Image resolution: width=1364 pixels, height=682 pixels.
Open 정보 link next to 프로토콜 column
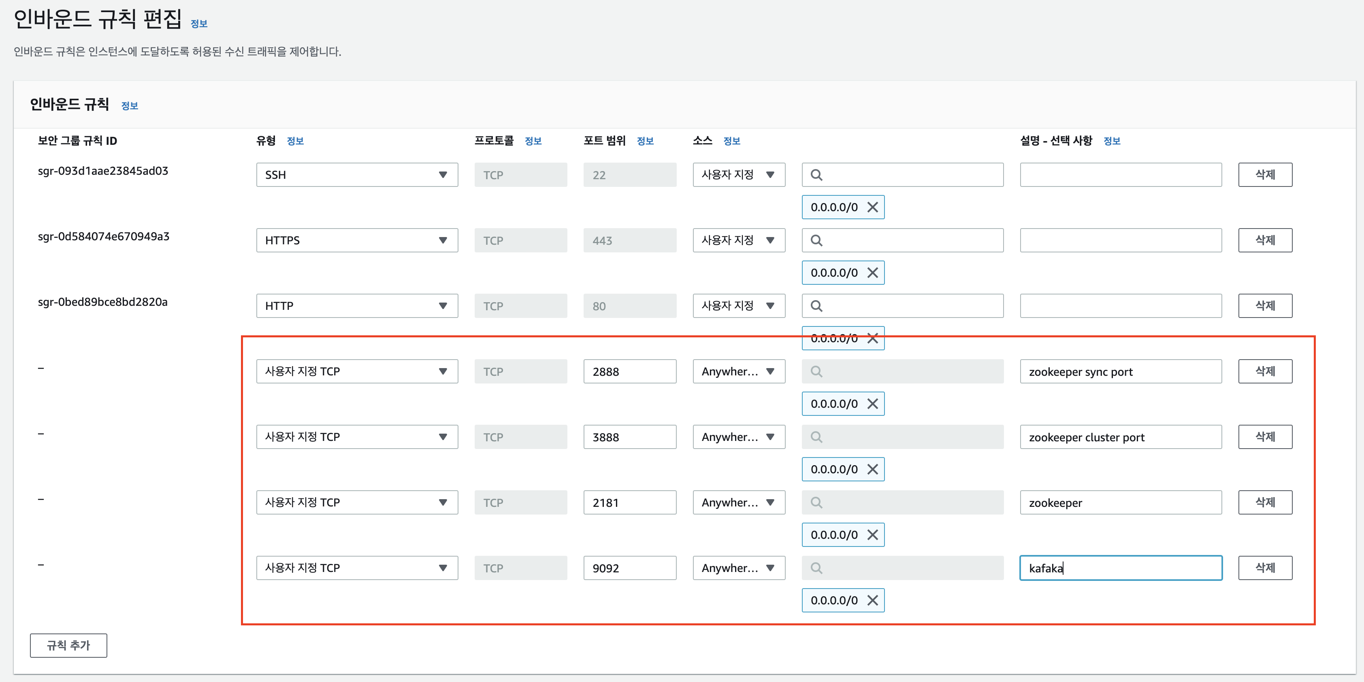click(x=533, y=141)
